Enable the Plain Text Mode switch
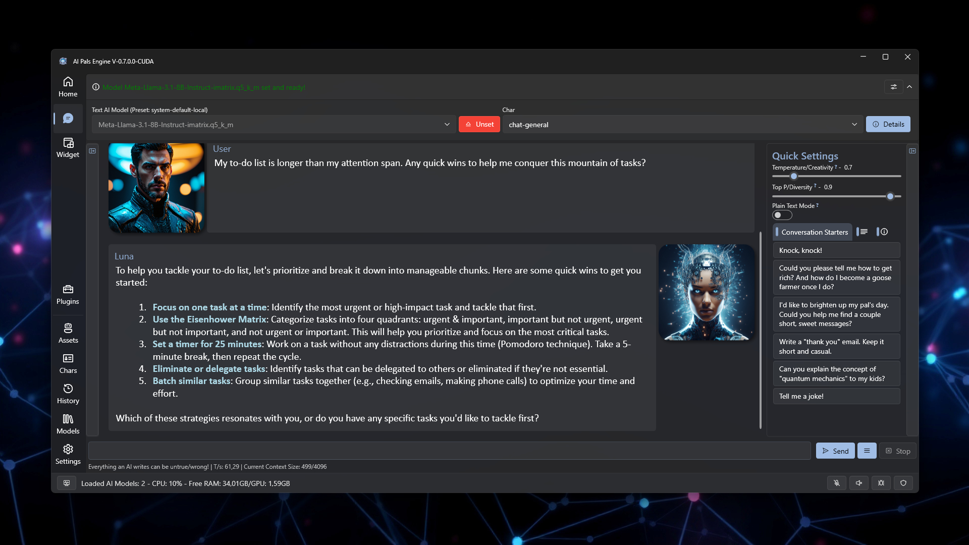Screen dimensions: 969x545 (782, 215)
